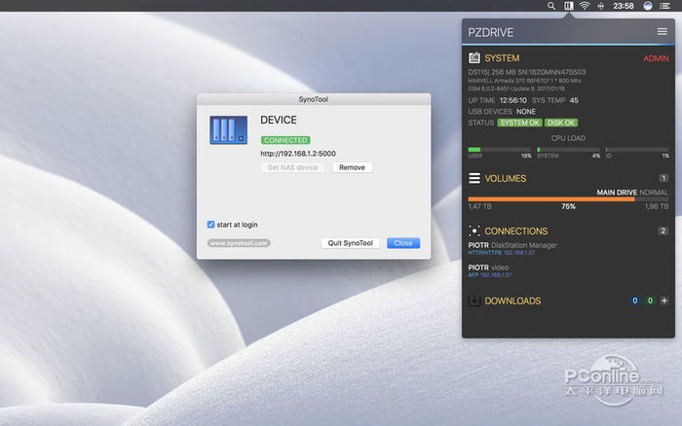Select the PIOTR video connection
This screenshot has height=426, width=682.
[x=490, y=270]
